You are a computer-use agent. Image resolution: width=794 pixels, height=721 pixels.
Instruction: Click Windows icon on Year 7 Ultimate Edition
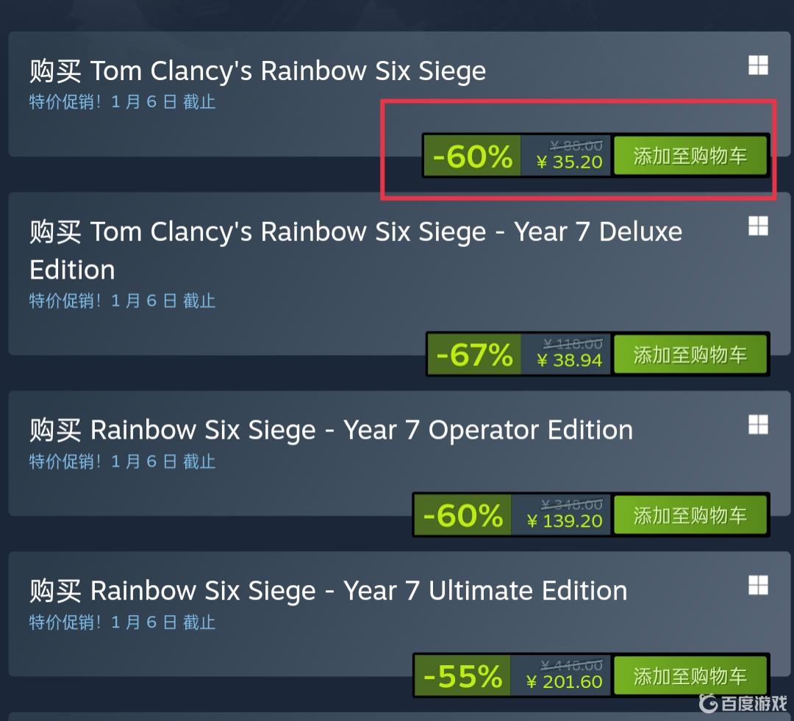[x=758, y=585]
